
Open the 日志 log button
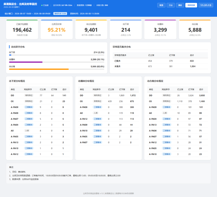coord(171,5)
